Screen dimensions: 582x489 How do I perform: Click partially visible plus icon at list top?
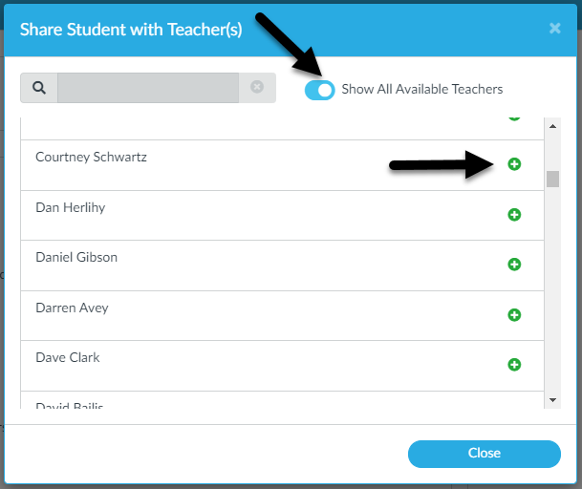pyautogui.click(x=514, y=118)
